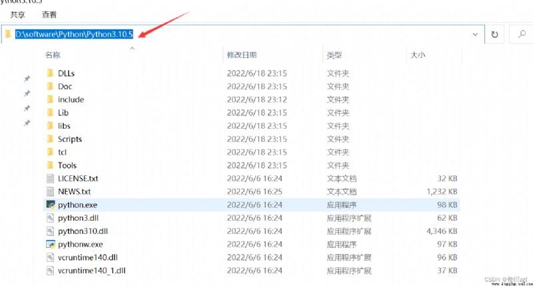533x286 pixels.
Task: Click the libs folder icon
Action: (51, 126)
